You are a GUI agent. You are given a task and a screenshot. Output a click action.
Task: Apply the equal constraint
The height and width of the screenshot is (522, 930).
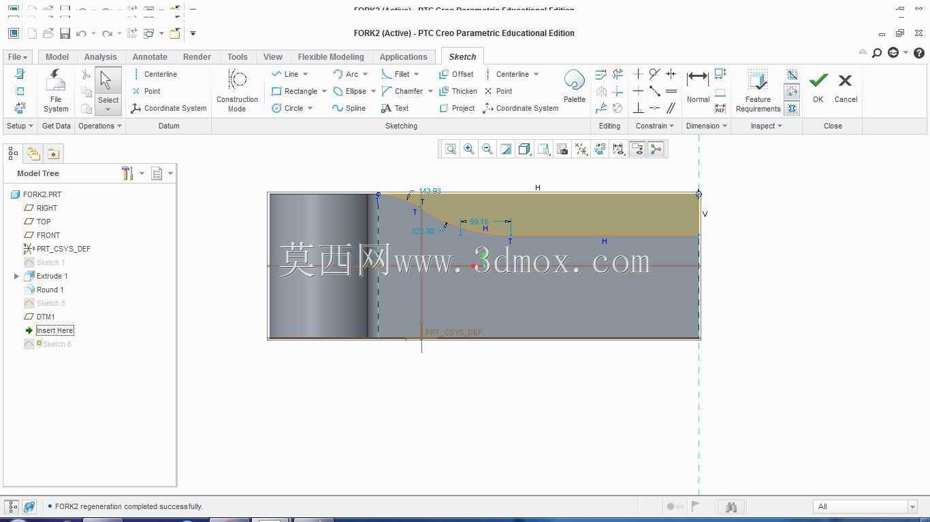tap(671, 91)
